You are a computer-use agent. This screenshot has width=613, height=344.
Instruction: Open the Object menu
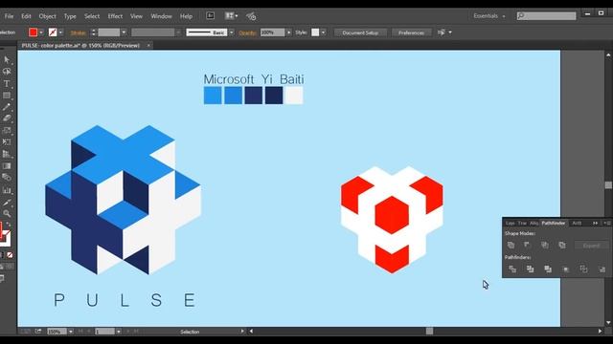47,16
